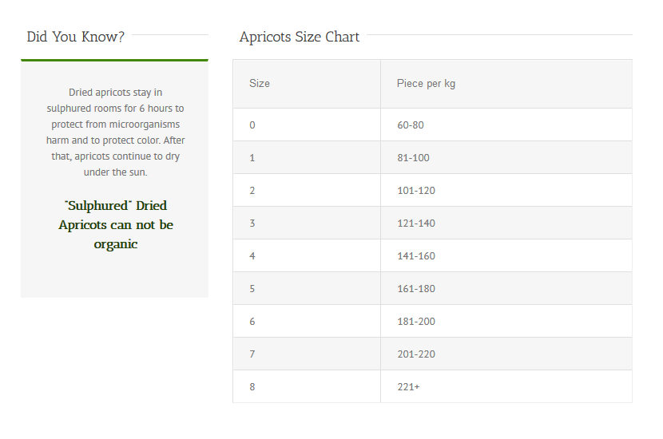663x439 pixels.
Task: Select the size "2" cell in the chart
Action: pos(252,191)
